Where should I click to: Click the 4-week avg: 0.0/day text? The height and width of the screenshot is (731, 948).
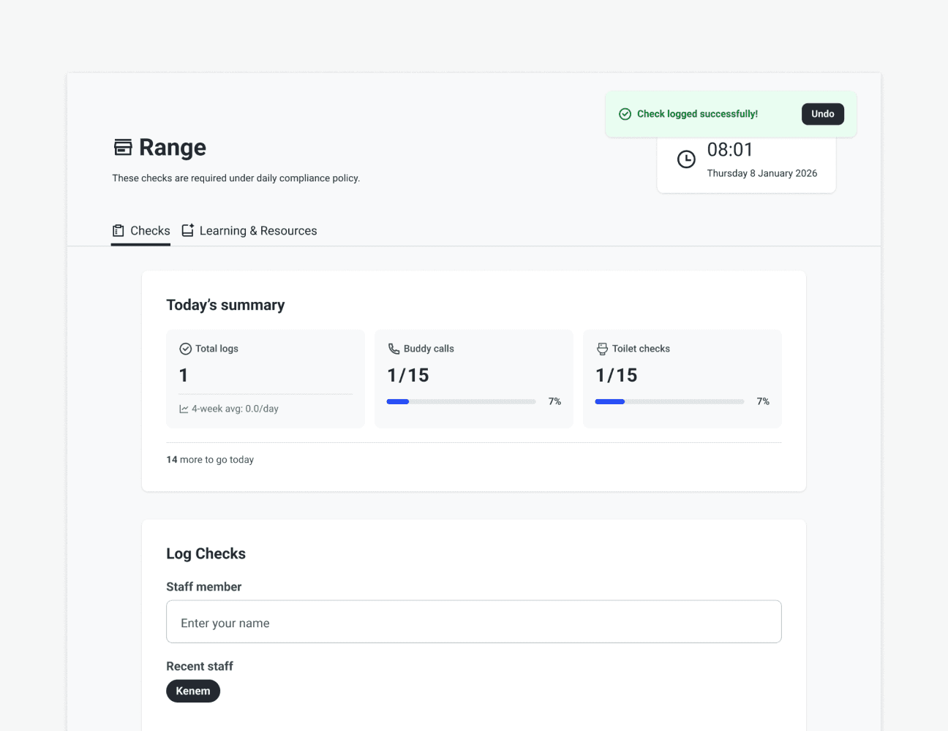coord(235,409)
